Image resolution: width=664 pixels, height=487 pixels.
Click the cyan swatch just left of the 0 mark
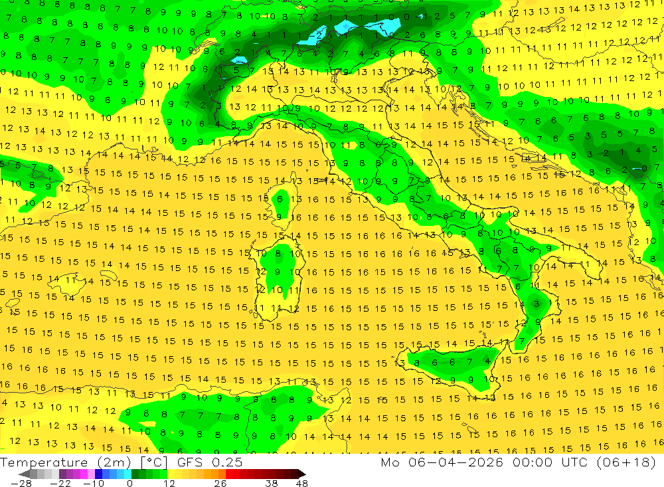point(127,474)
